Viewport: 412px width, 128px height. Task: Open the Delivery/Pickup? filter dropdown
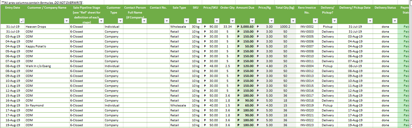(x=334, y=21)
